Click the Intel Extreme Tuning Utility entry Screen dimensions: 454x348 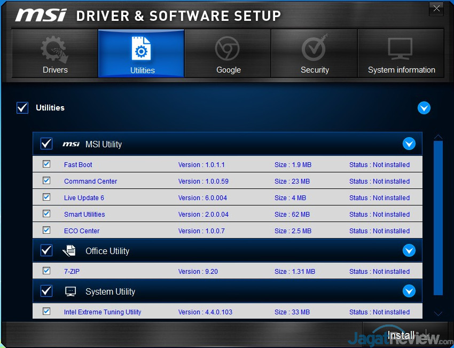click(103, 312)
